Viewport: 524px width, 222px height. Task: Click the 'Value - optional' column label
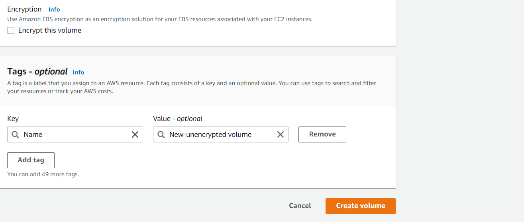pyautogui.click(x=178, y=119)
